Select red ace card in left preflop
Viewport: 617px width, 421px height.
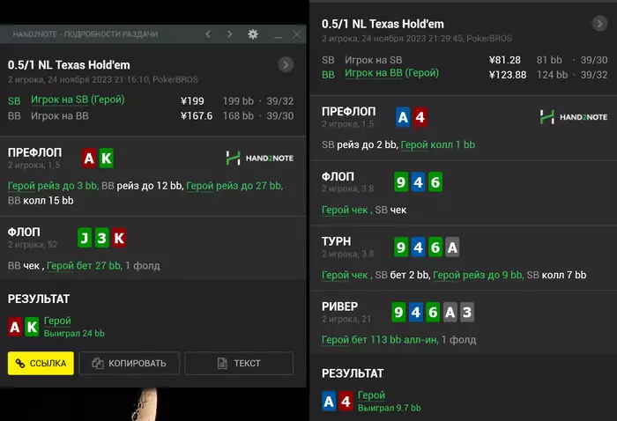point(89,158)
